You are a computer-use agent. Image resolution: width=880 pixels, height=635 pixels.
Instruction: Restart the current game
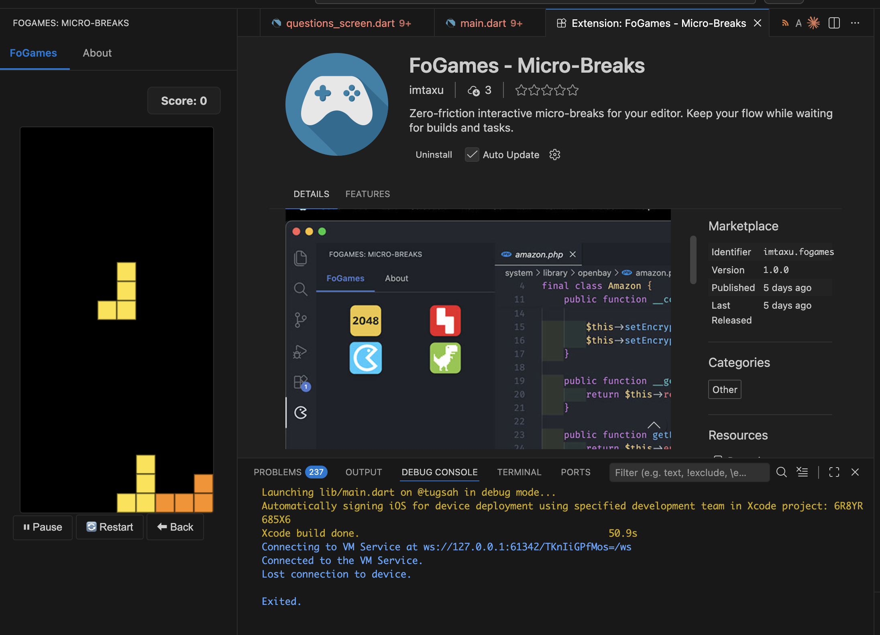click(110, 527)
